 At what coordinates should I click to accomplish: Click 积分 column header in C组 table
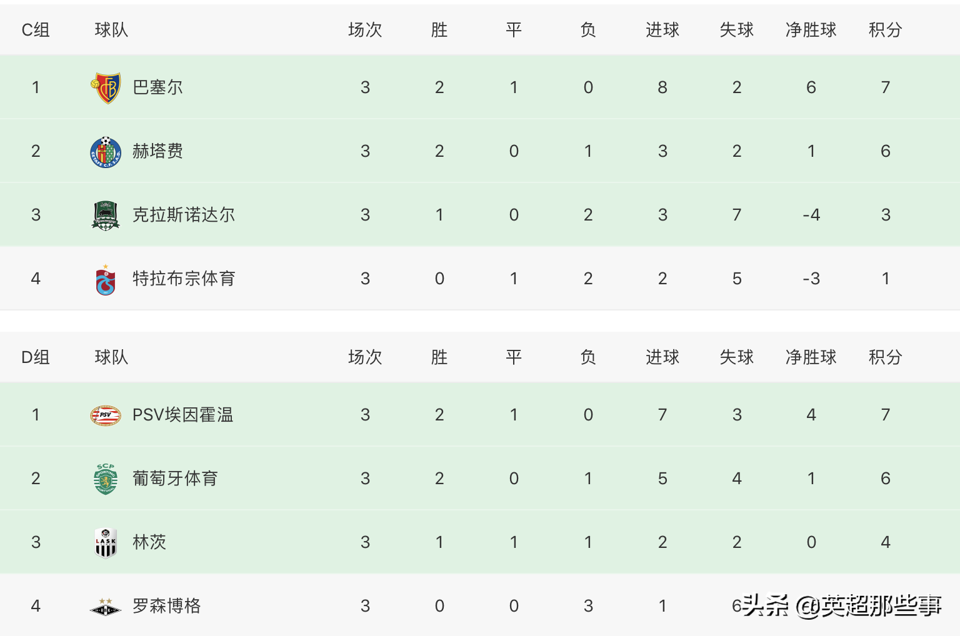tap(885, 30)
